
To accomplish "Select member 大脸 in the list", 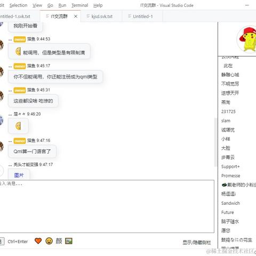I will click(226, 148).
